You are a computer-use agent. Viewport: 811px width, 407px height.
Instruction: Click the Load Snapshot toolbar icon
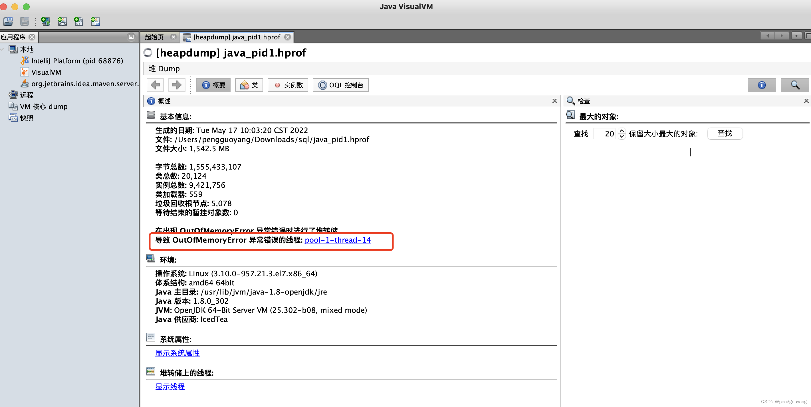7,21
